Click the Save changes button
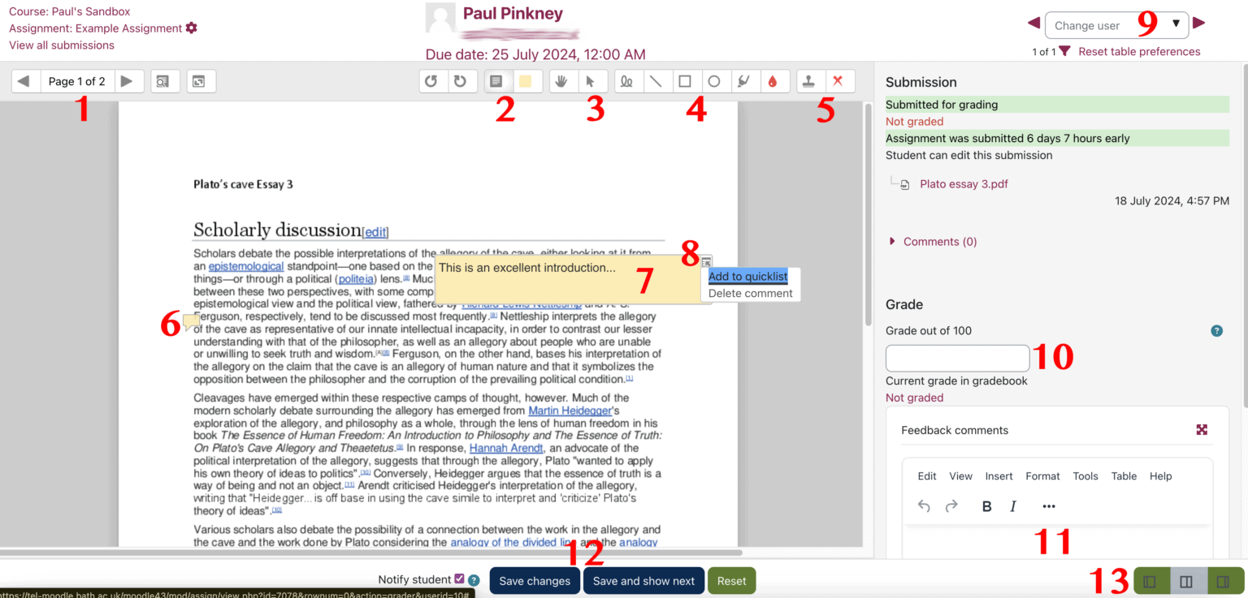1248x598 pixels. click(534, 581)
